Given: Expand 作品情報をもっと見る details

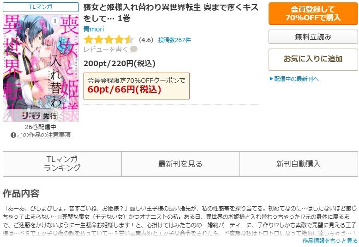Looking at the screenshot, I should (x=329, y=241).
